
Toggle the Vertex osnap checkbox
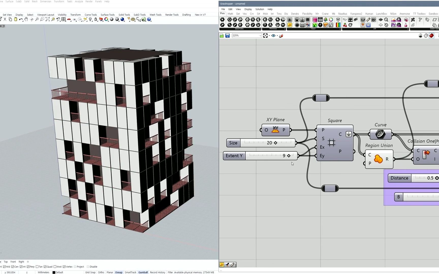pos(64,267)
